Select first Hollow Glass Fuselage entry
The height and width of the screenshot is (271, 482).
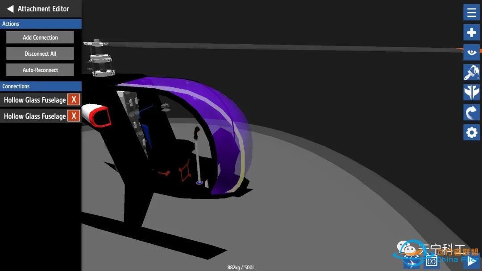point(34,100)
